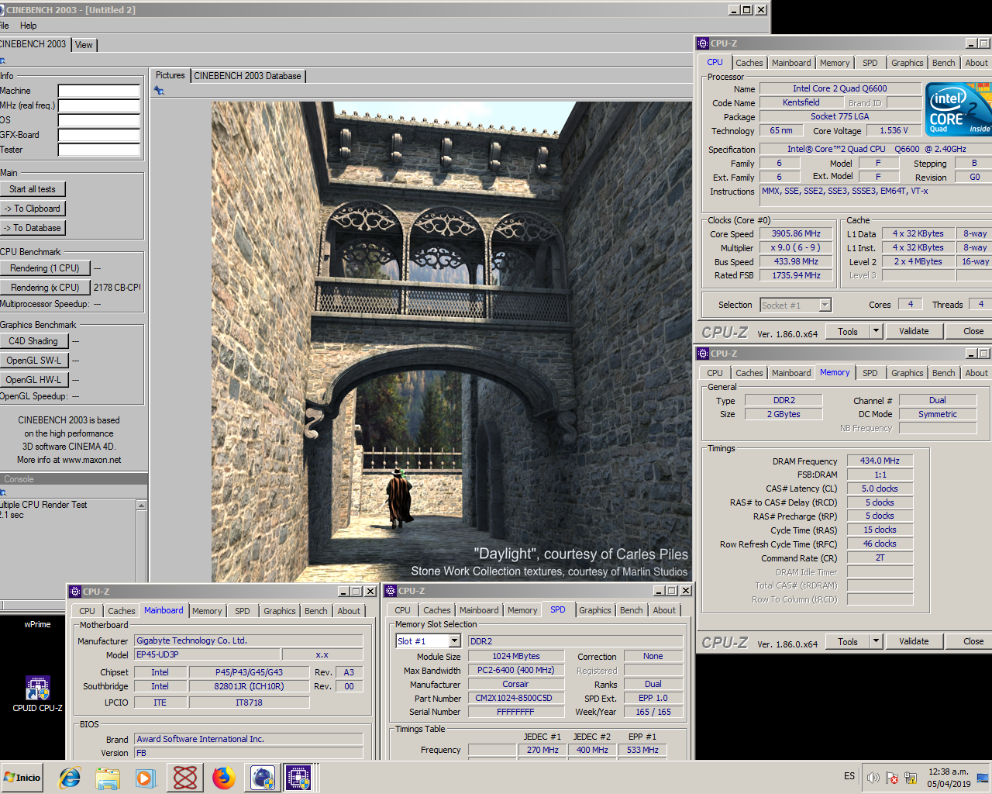Click the small icon under Pictures tab
This screenshot has width=992, height=794.
[x=159, y=91]
